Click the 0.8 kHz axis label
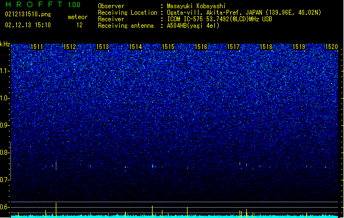Viewport: 344px width, 218px height. (x=5, y=153)
